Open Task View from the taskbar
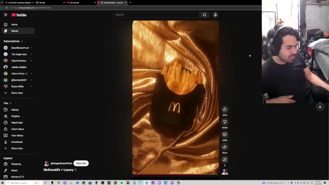Screen dimensions: 329x185 pos(45,183)
